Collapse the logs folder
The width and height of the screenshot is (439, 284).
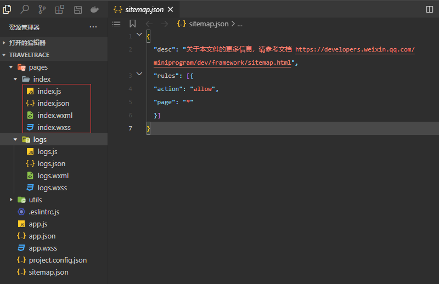pyautogui.click(x=54, y=139)
